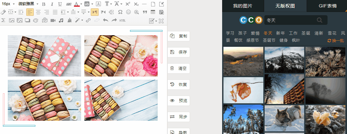Open the 微软雅黑 font family dropdown

coord(28,4)
